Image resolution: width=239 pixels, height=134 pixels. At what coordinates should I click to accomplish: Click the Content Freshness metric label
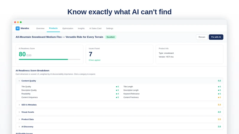131,97
